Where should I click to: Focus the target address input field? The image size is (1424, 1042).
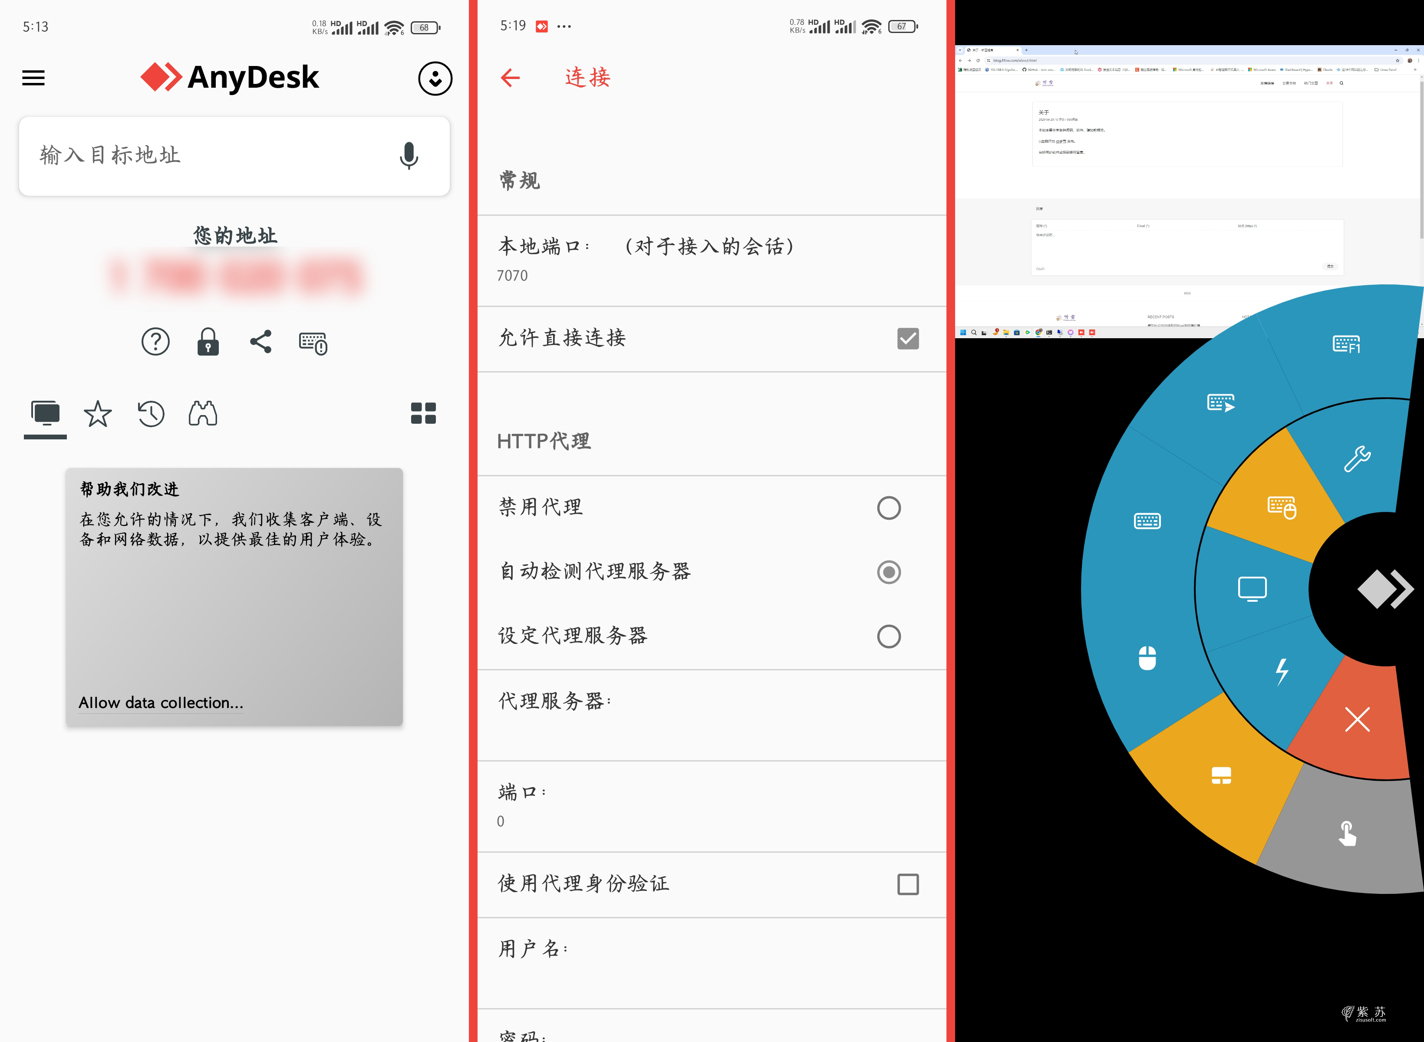[x=234, y=156]
